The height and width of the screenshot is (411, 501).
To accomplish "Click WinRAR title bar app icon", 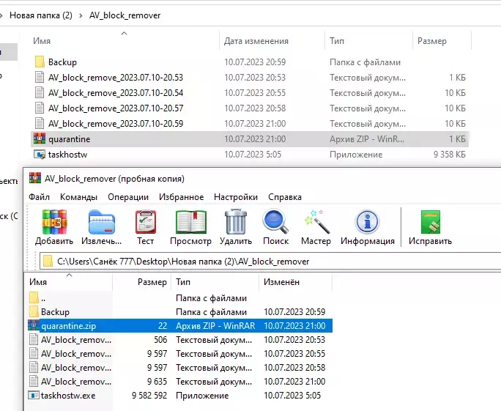I will (35, 178).
